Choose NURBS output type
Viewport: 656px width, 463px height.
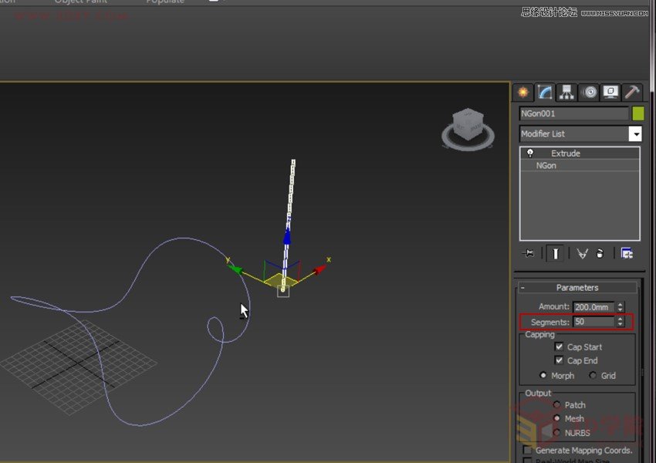coord(557,433)
